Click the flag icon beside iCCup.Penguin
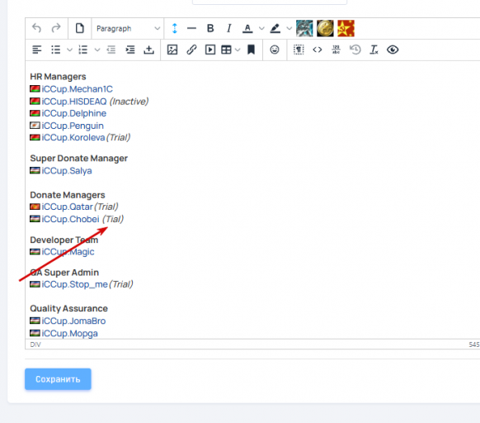 point(35,126)
